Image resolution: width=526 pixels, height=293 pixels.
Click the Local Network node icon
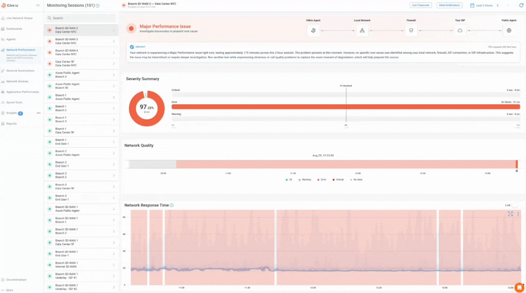pyautogui.click(x=362, y=31)
